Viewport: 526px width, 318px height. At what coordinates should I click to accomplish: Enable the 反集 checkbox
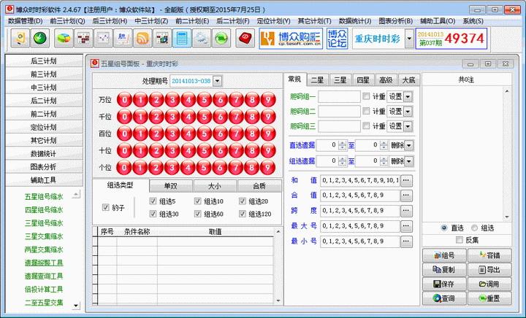[x=460, y=240]
